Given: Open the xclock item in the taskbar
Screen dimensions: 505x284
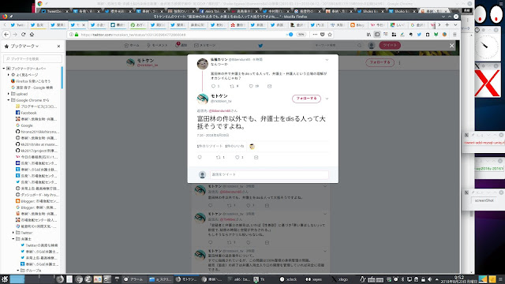Looking at the screenshot, I should click(x=289, y=279).
